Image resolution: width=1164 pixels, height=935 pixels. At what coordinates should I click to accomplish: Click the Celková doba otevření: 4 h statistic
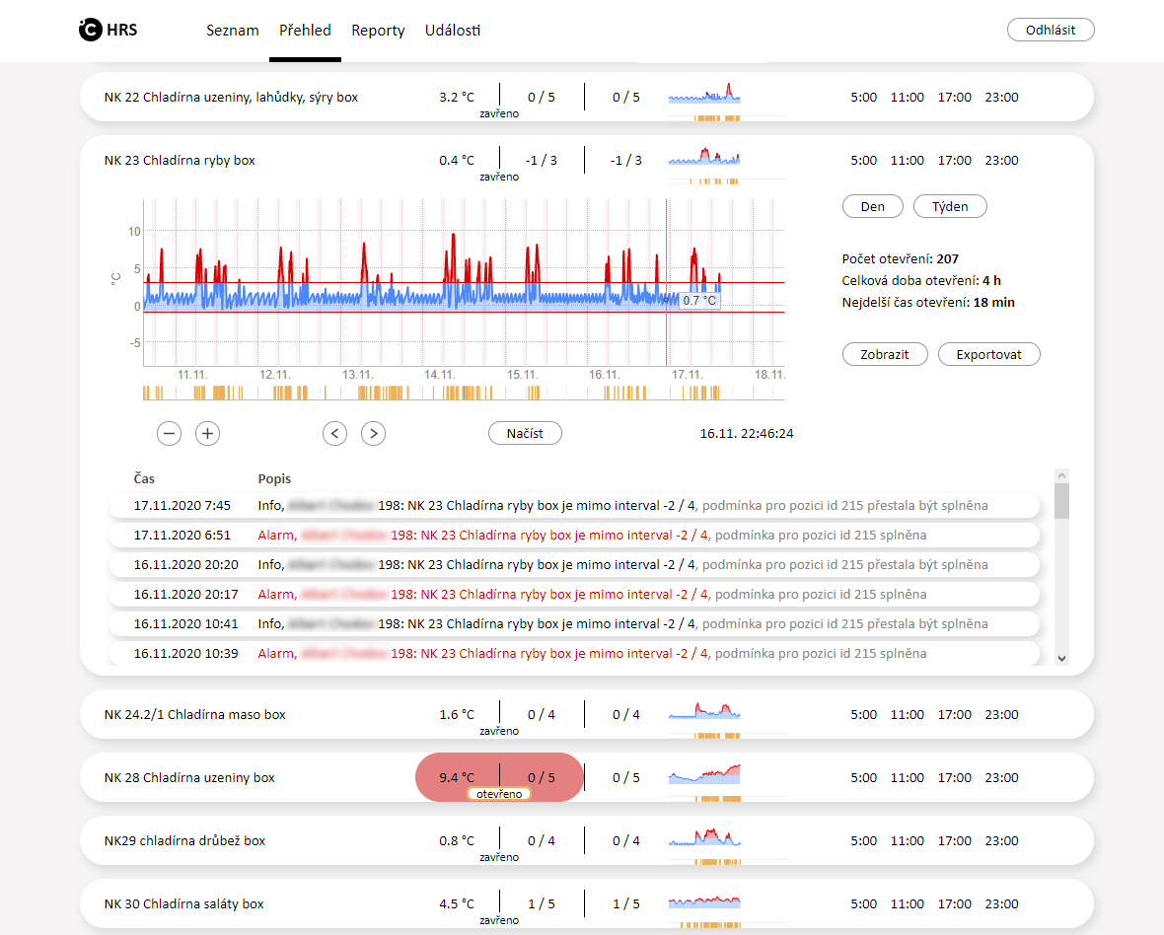click(921, 280)
